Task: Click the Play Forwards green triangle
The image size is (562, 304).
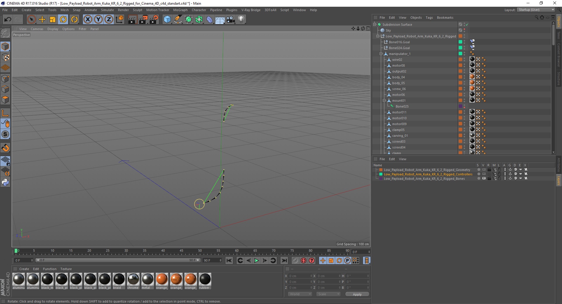Action: point(256,260)
